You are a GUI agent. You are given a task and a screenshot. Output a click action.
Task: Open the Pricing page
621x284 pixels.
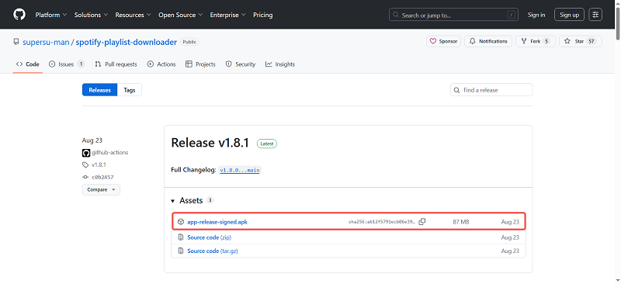point(263,15)
